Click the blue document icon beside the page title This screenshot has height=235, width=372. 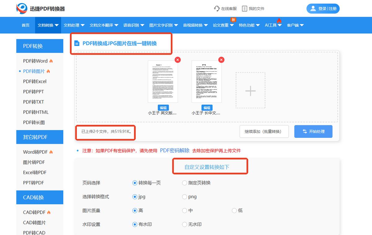pyautogui.click(x=77, y=43)
